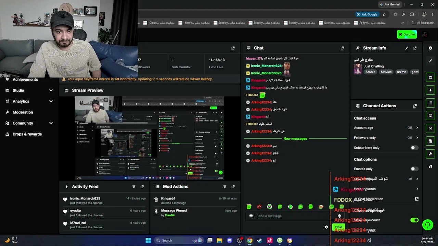Click the green Go Live button
This screenshot has width=438, height=246.
click(407, 34)
